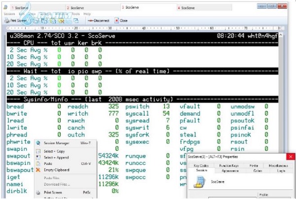Click the 'bwrite' label in the terminal
296x199 pixels.
17,114
